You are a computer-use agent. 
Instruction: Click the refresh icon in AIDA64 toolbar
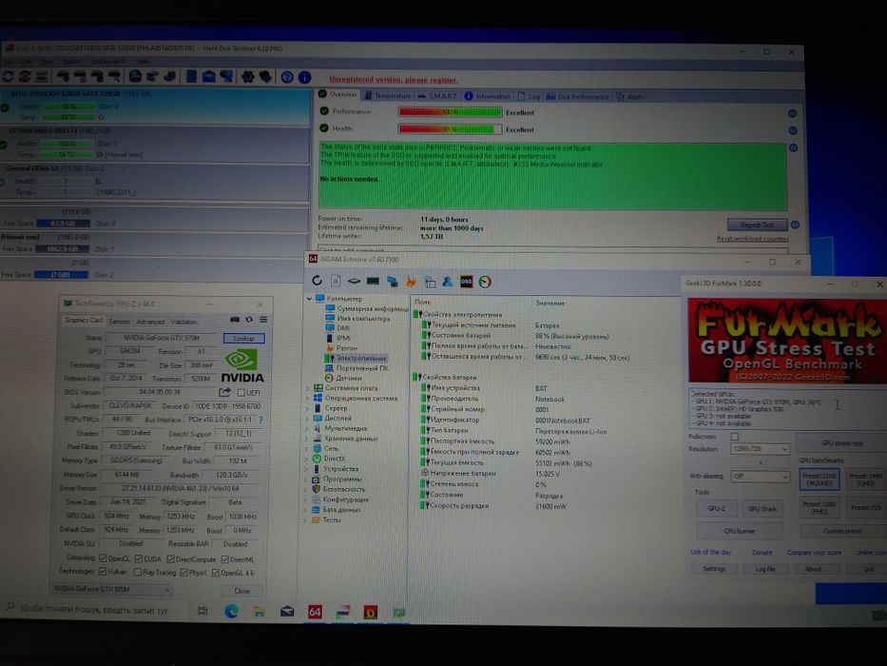coord(317,281)
